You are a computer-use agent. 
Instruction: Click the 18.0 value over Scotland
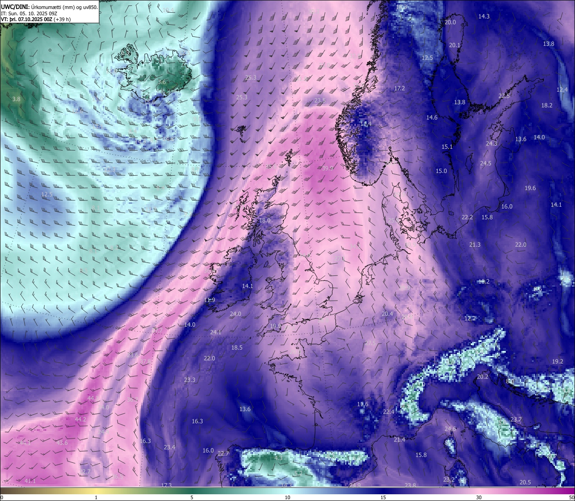pyautogui.click(x=265, y=221)
